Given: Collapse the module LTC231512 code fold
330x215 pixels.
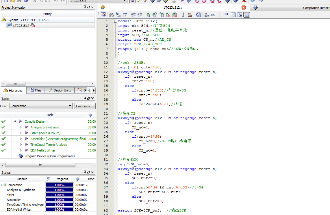Looking at the screenshot, I should pos(116,21).
